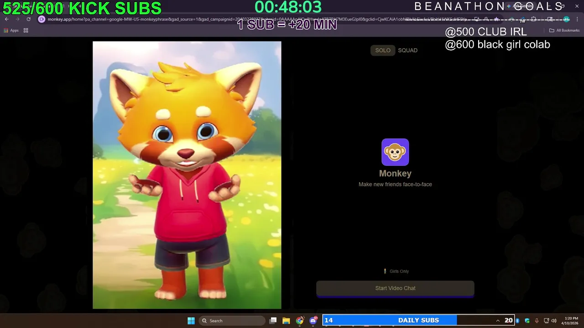The width and height of the screenshot is (584, 328).
Task: Click the Bluetooth tray icon
Action: [517, 321]
